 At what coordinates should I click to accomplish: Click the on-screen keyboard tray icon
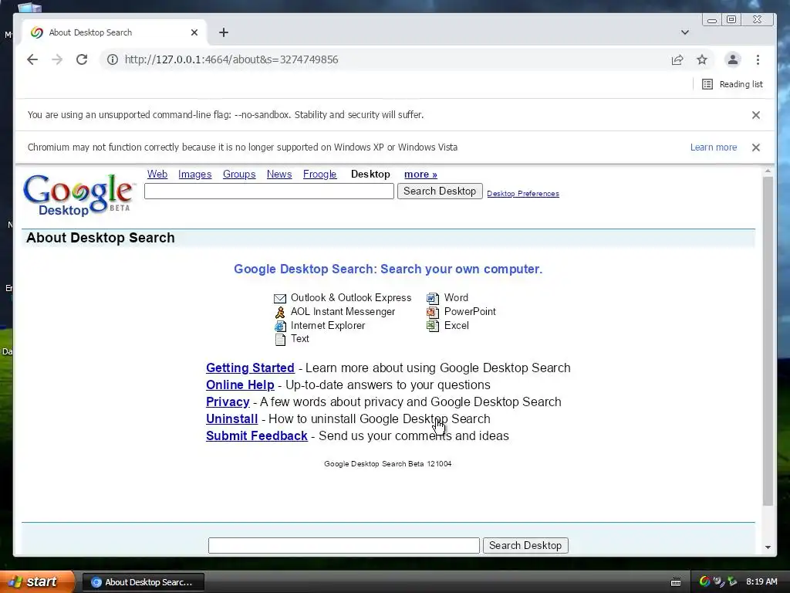tap(676, 582)
